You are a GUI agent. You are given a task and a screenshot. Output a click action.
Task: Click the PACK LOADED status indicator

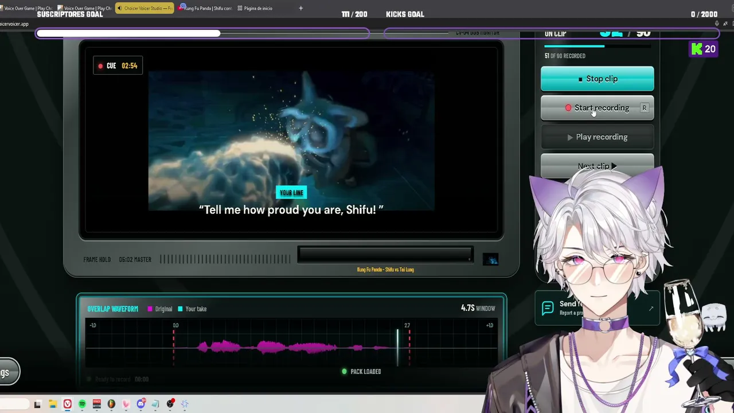[x=361, y=372]
